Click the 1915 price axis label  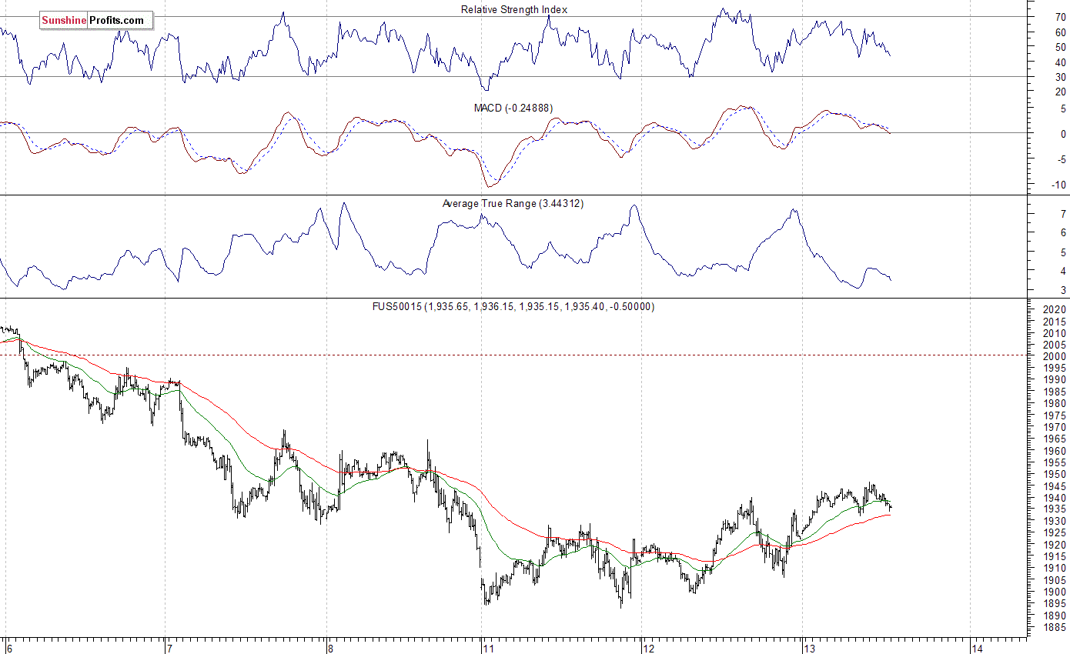click(1054, 556)
